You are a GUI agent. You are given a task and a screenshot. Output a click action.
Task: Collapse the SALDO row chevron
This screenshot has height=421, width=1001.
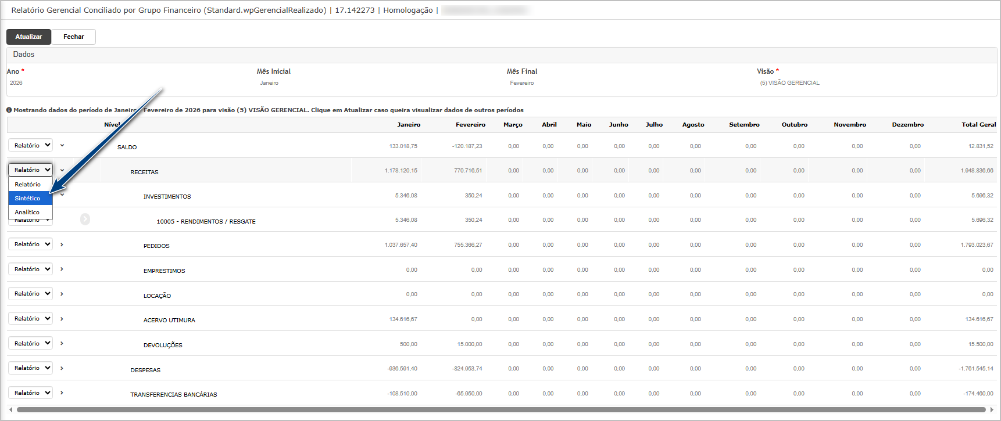pyautogui.click(x=62, y=145)
